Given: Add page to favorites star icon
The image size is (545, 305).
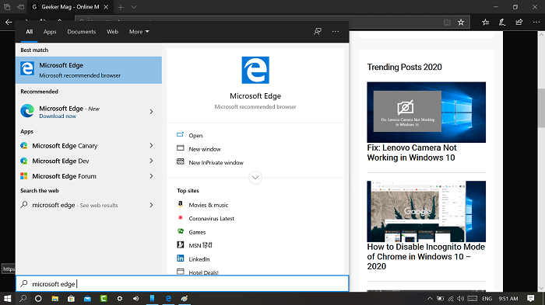Looking at the screenshot, I should [461, 23].
